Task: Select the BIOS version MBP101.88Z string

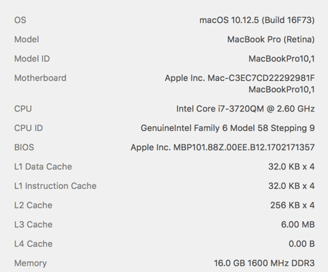Action: coord(222,147)
